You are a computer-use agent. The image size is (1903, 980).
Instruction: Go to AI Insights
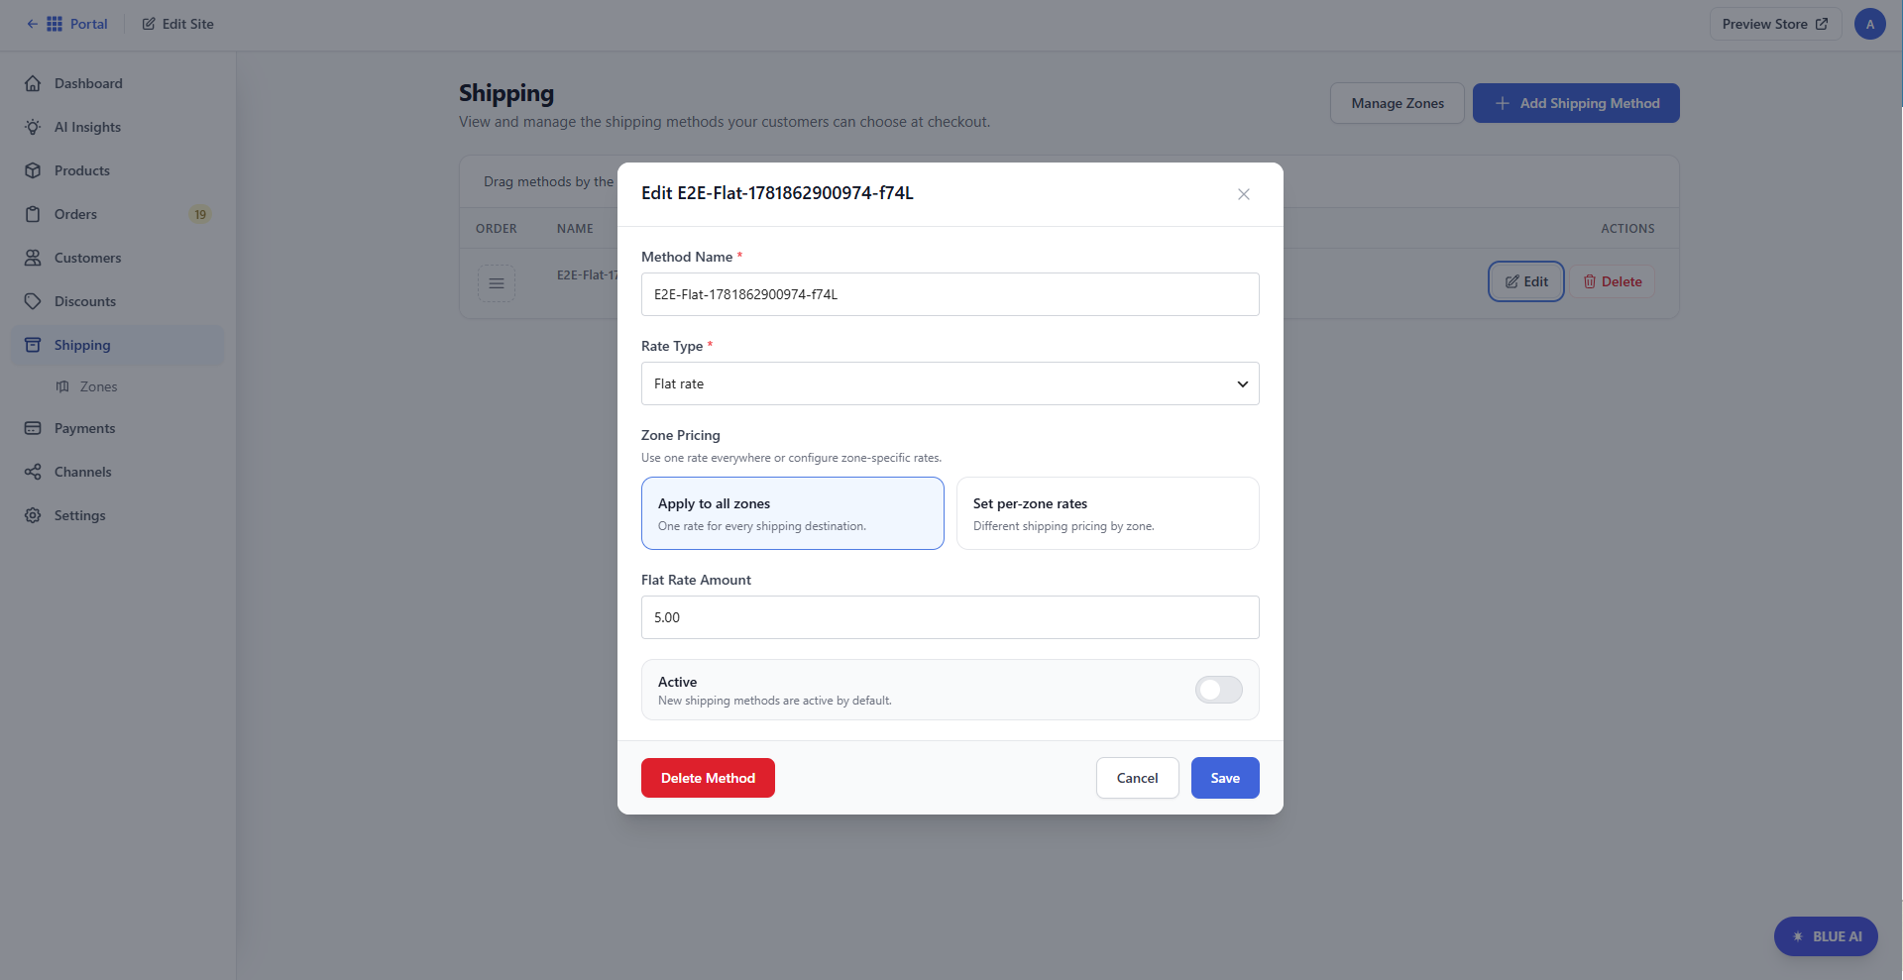117,127
